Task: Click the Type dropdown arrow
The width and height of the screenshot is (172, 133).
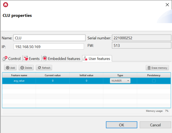Action: [128, 81]
